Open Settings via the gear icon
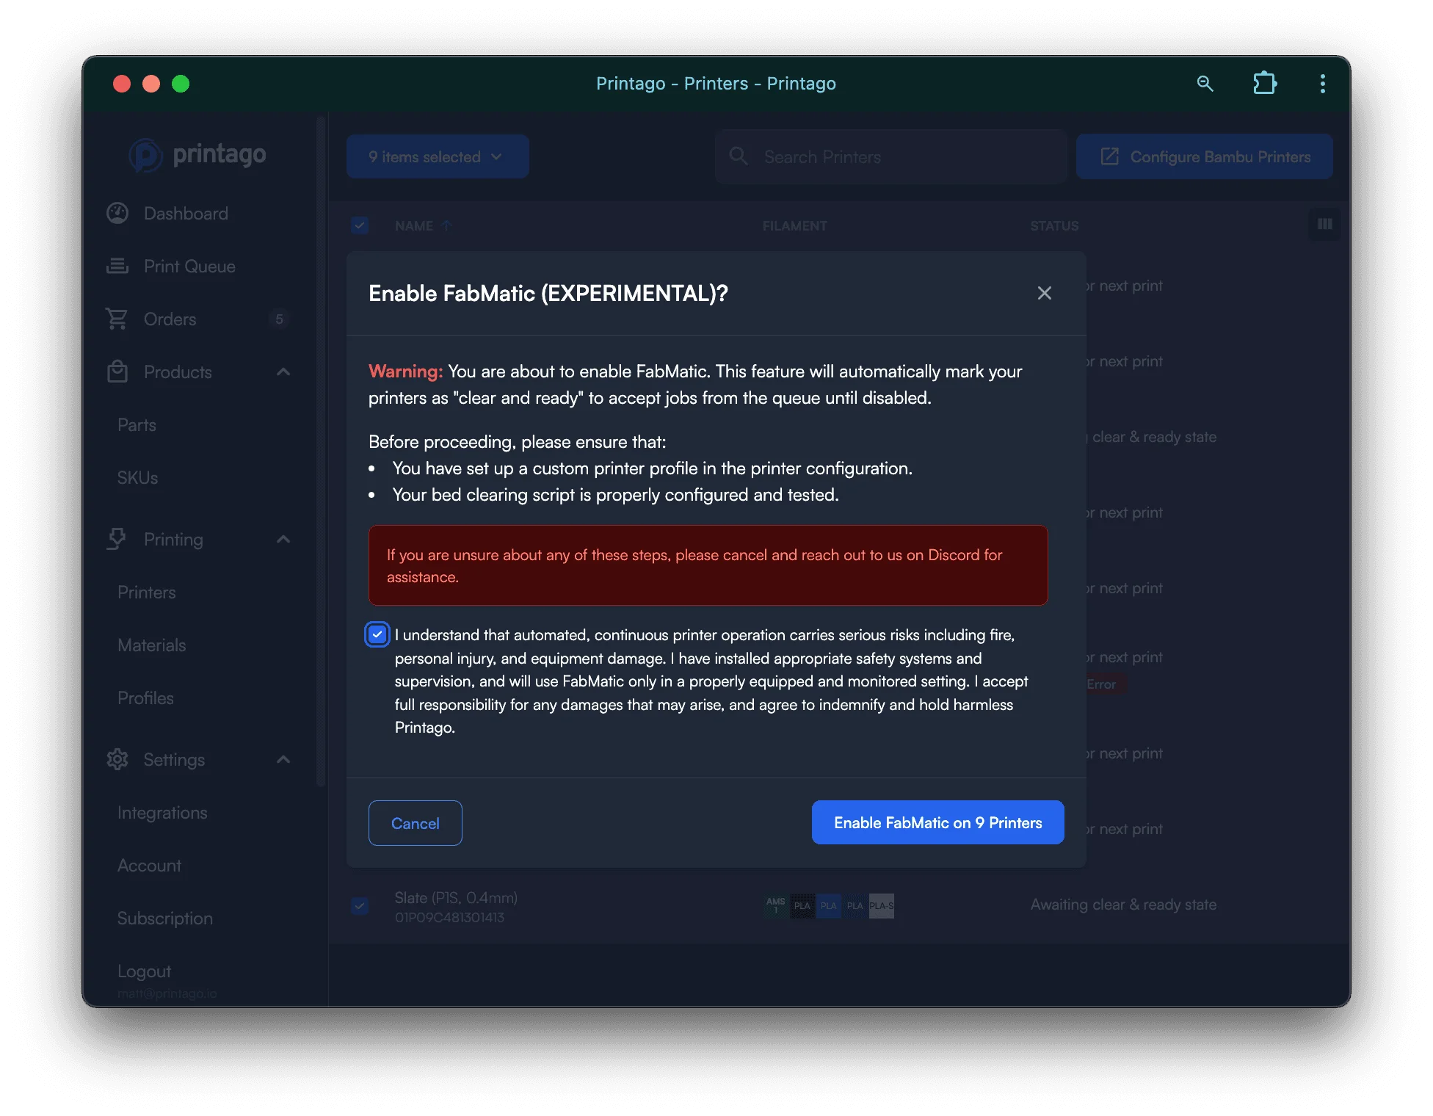The image size is (1433, 1116). pyautogui.click(x=117, y=759)
